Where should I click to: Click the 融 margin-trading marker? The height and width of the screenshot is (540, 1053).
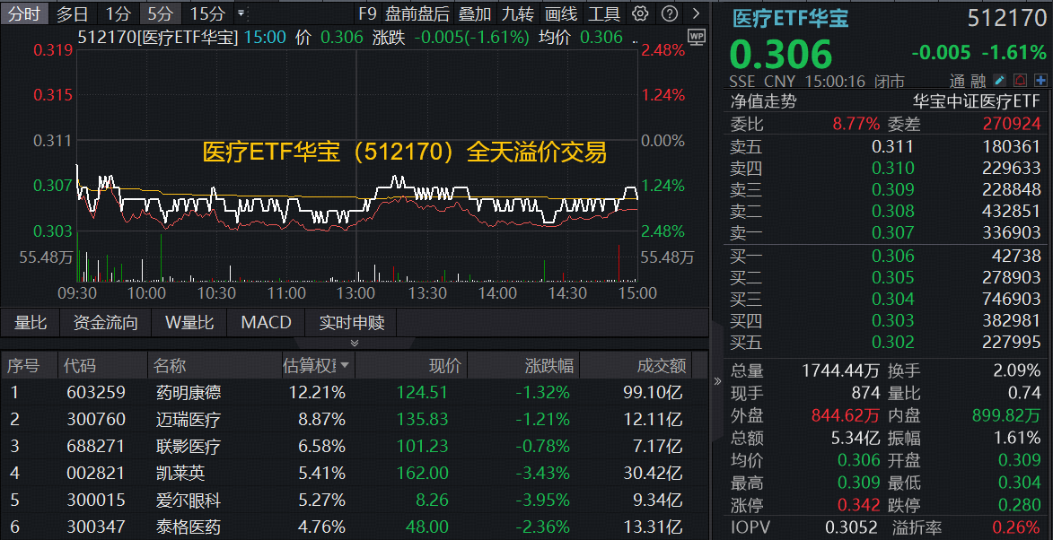[x=978, y=82]
